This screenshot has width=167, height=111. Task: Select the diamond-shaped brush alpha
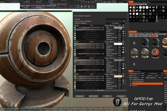click(x=131, y=14)
